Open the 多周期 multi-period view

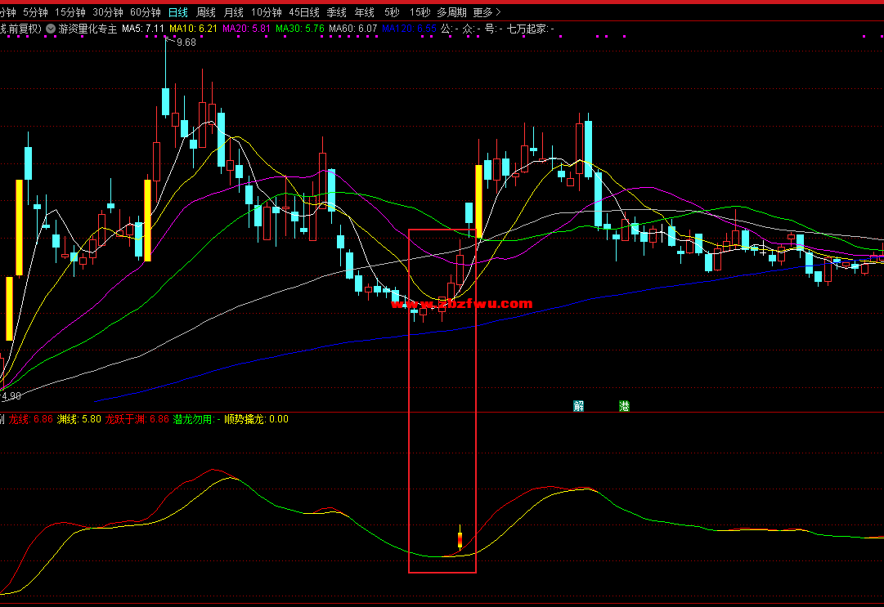point(451,12)
